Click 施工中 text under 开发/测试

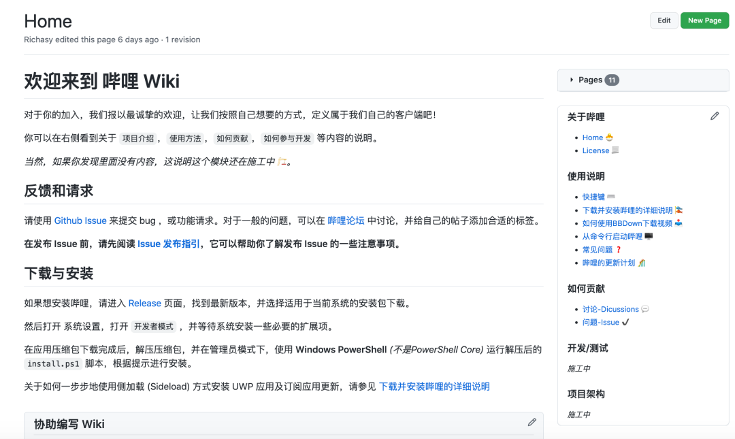pos(578,369)
